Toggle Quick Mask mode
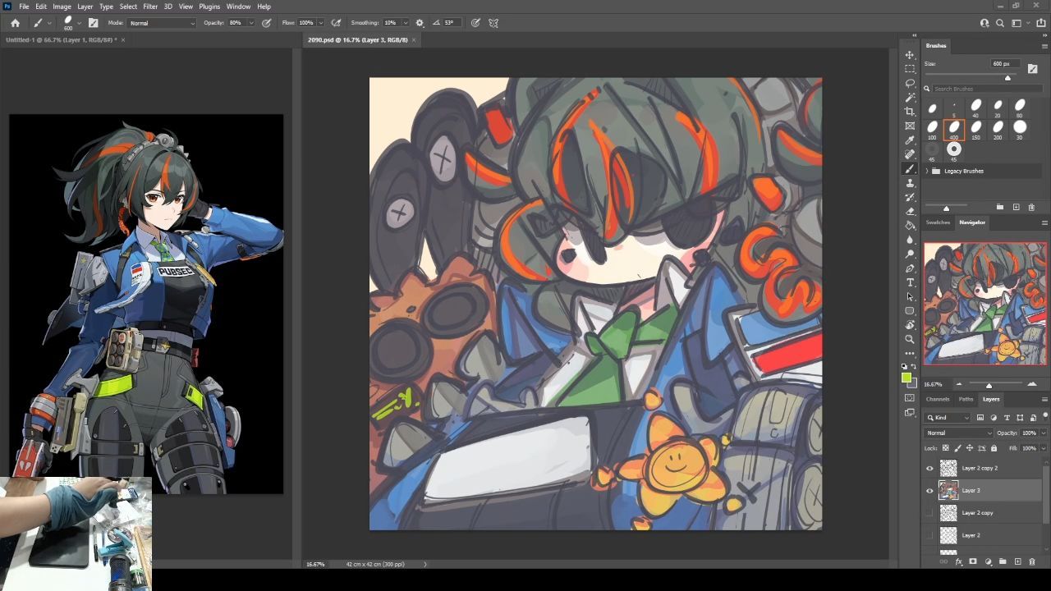 [x=910, y=398]
